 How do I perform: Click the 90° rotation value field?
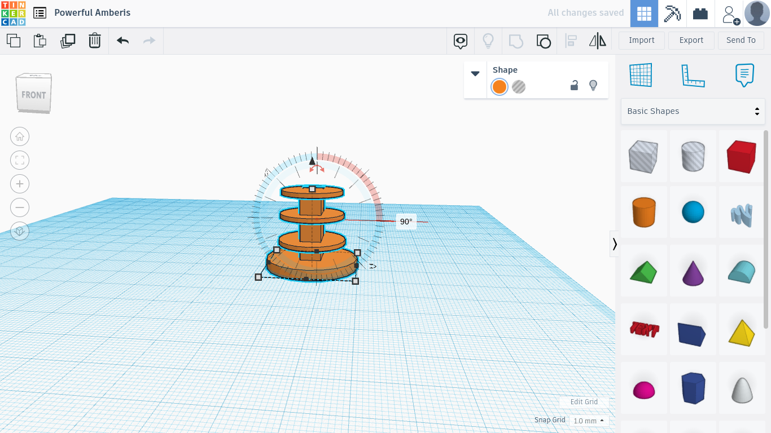[406, 222]
